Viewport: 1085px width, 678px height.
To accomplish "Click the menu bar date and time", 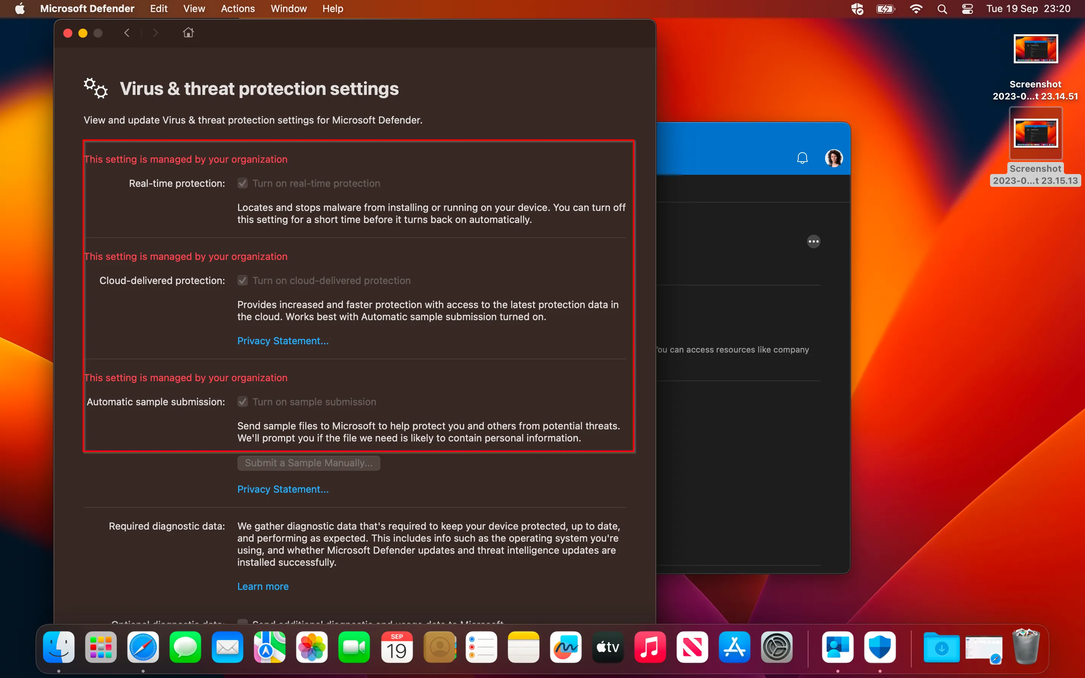I will click(1028, 9).
